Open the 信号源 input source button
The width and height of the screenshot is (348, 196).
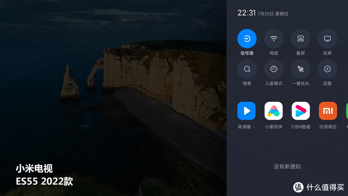247,39
